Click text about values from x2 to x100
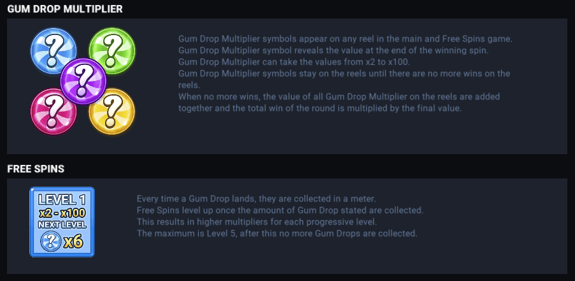The width and height of the screenshot is (575, 281). tap(294, 62)
